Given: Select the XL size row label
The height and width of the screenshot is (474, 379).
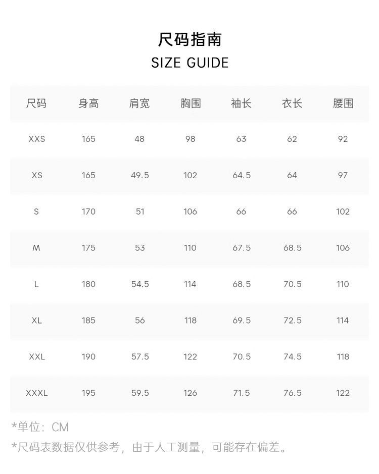Looking at the screenshot, I should pos(36,321).
